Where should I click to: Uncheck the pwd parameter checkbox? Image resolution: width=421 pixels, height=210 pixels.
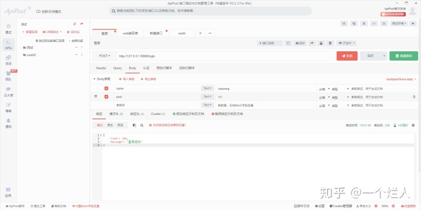pos(106,97)
